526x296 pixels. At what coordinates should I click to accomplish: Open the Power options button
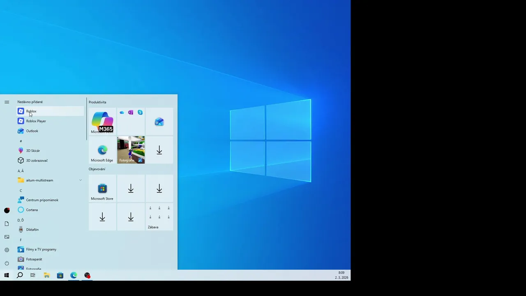[7, 263]
